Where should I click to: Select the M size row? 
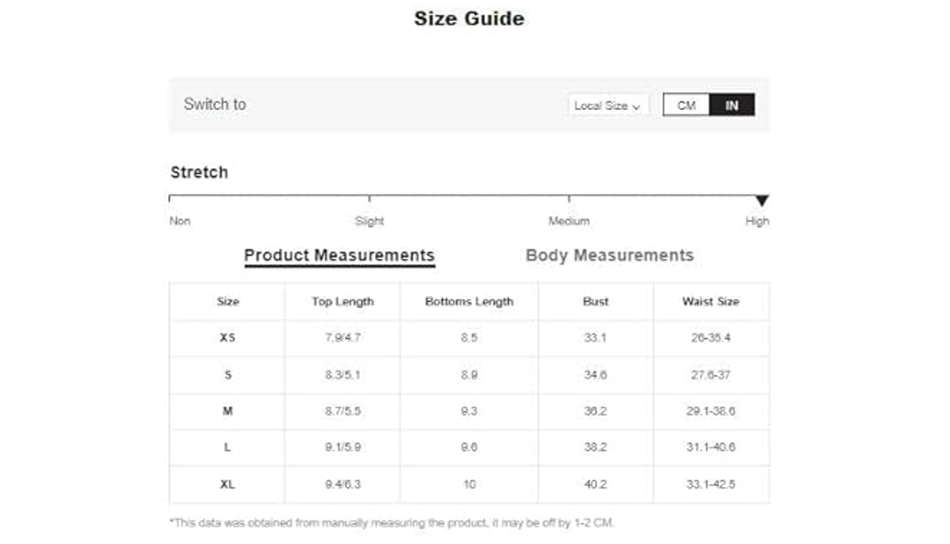click(469, 412)
